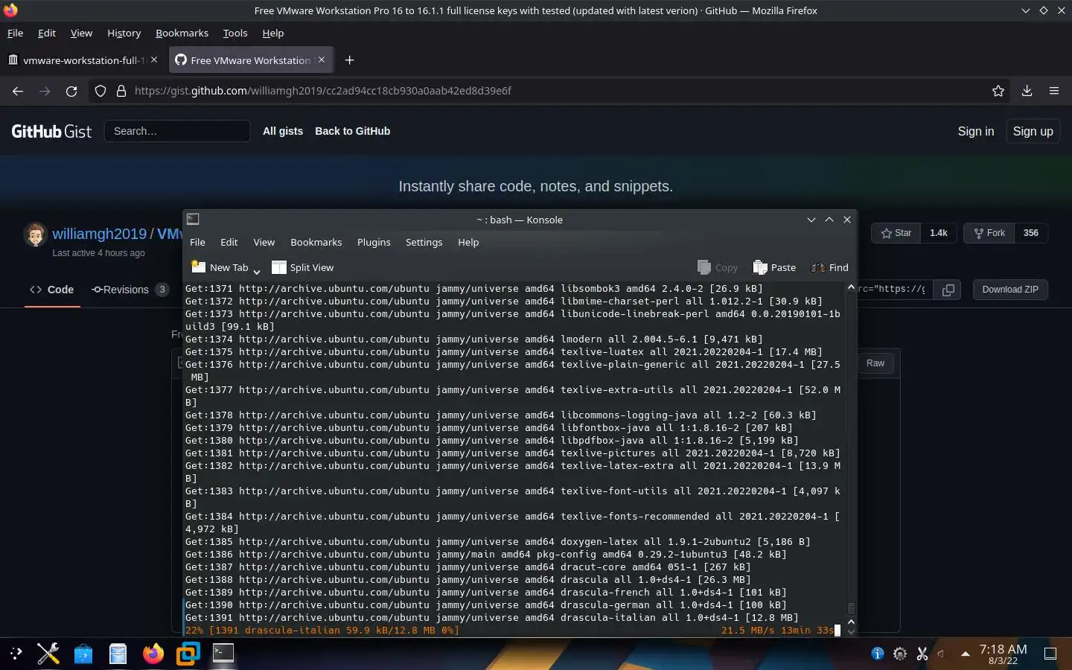1072x670 pixels.
Task: Copy the gist embed code
Action: tap(948, 290)
